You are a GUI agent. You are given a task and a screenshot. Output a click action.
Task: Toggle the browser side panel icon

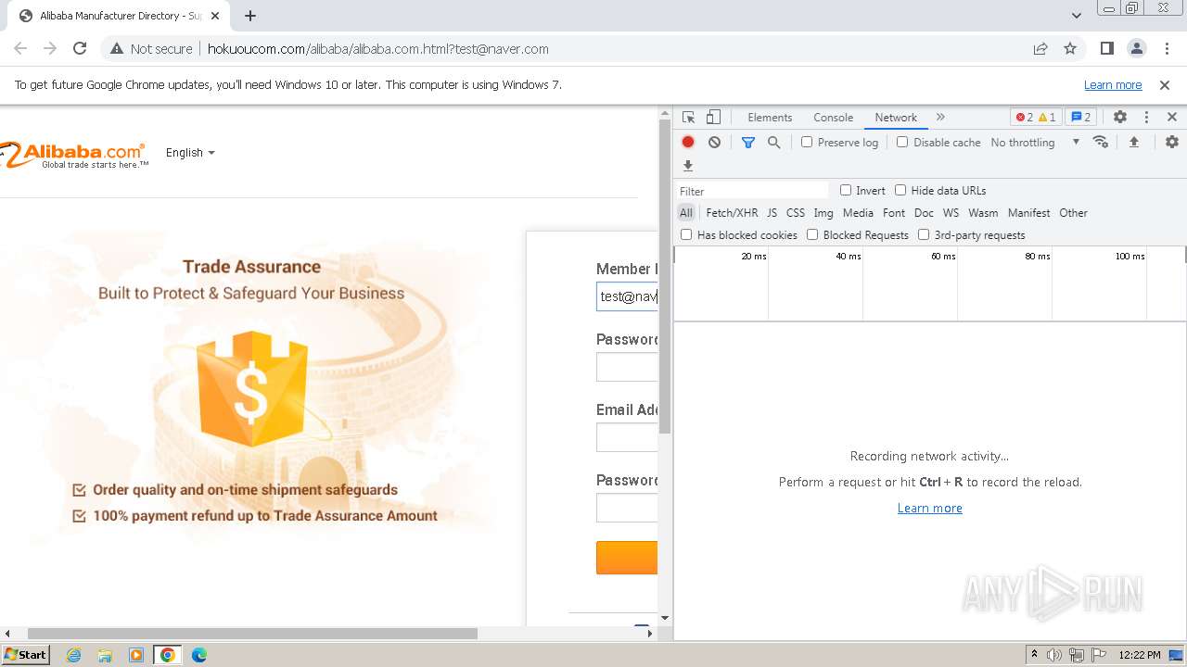(x=1106, y=48)
